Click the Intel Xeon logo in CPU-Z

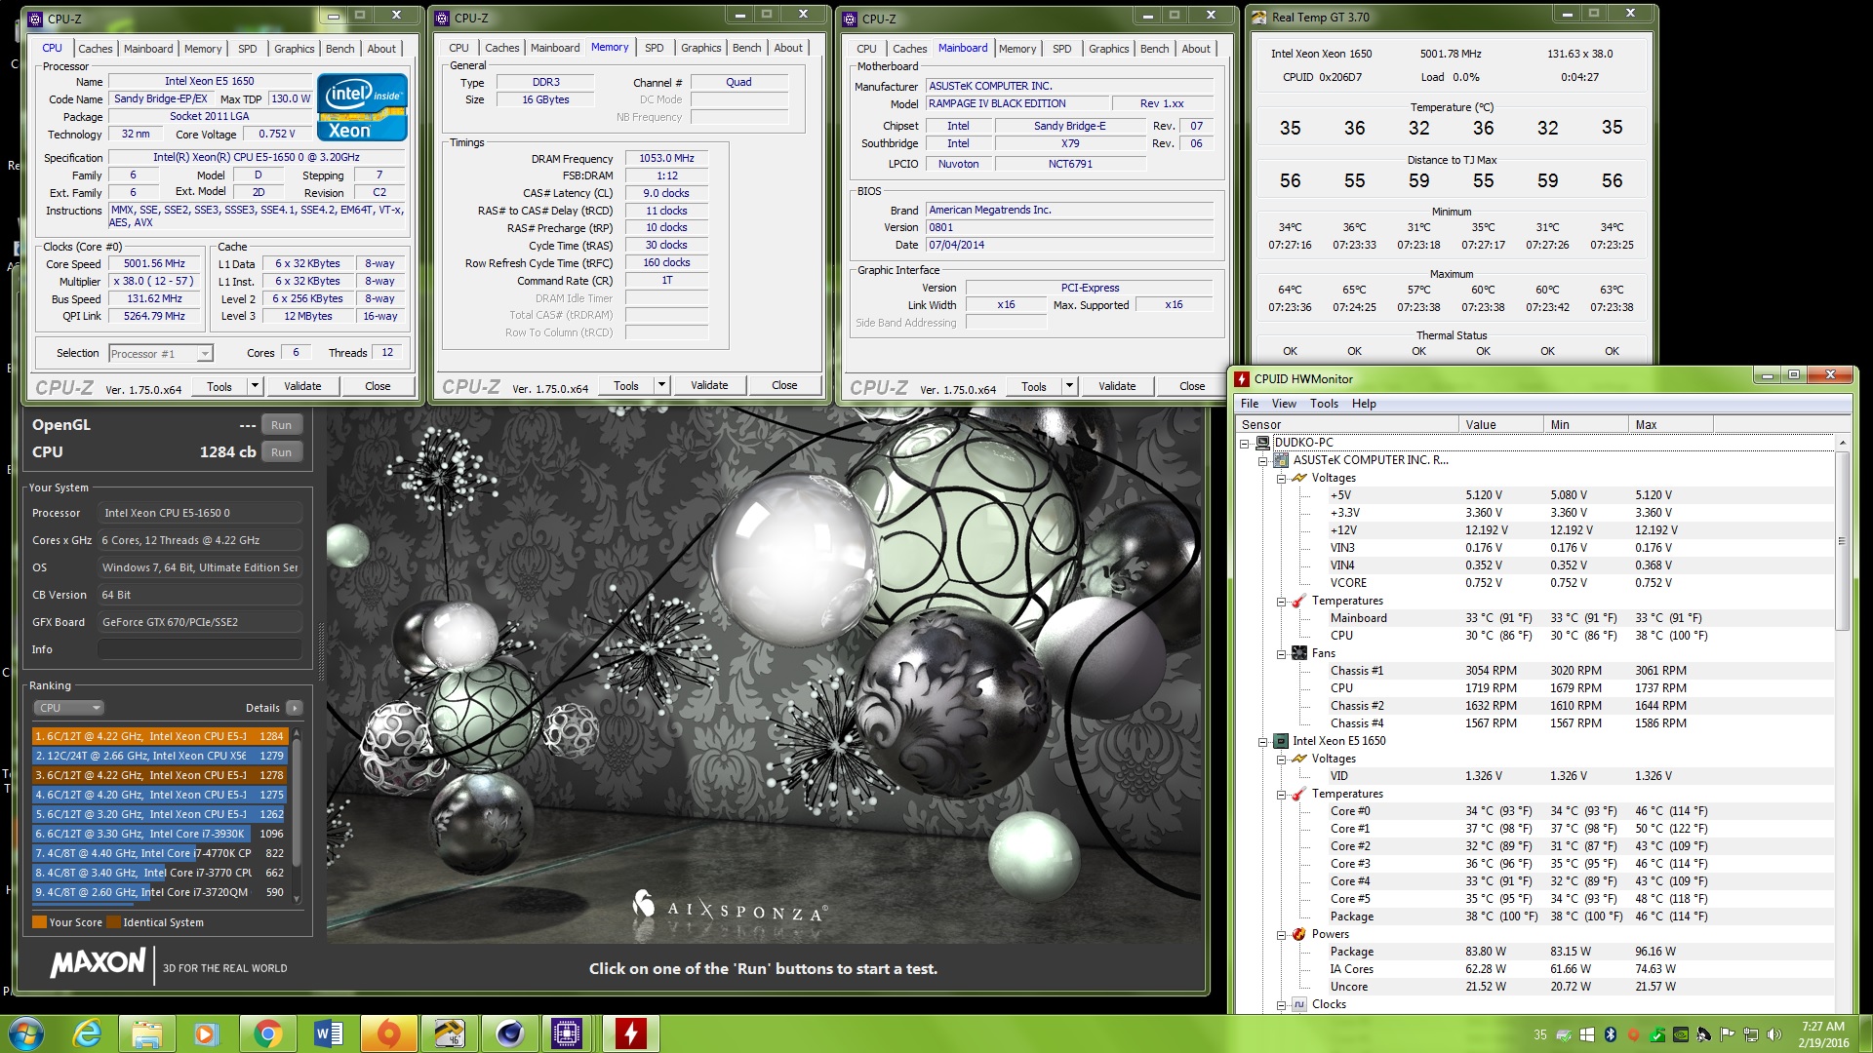click(x=362, y=107)
